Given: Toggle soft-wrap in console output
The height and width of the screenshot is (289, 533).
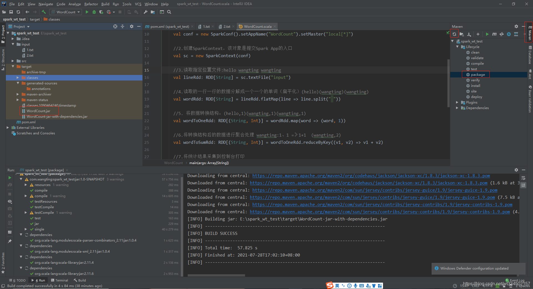Looking at the screenshot, I should [x=523, y=178].
